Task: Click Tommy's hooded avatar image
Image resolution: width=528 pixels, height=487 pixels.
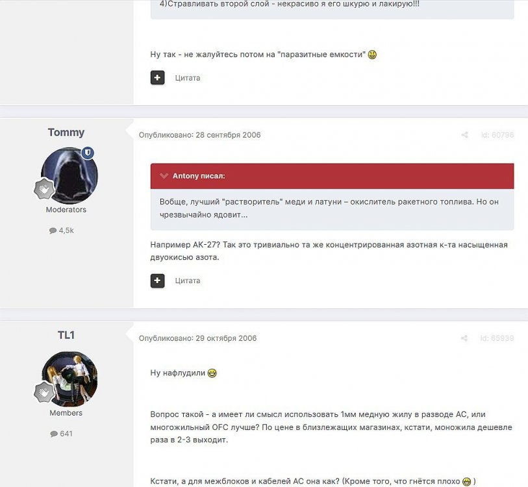Action: (x=69, y=175)
